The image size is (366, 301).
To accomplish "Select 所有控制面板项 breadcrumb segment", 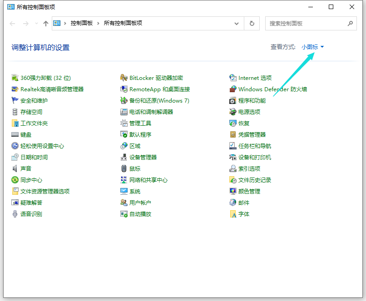I will [x=123, y=23].
